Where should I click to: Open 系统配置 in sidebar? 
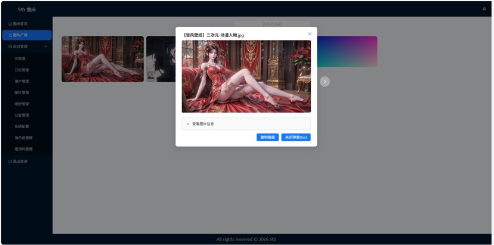click(x=21, y=126)
